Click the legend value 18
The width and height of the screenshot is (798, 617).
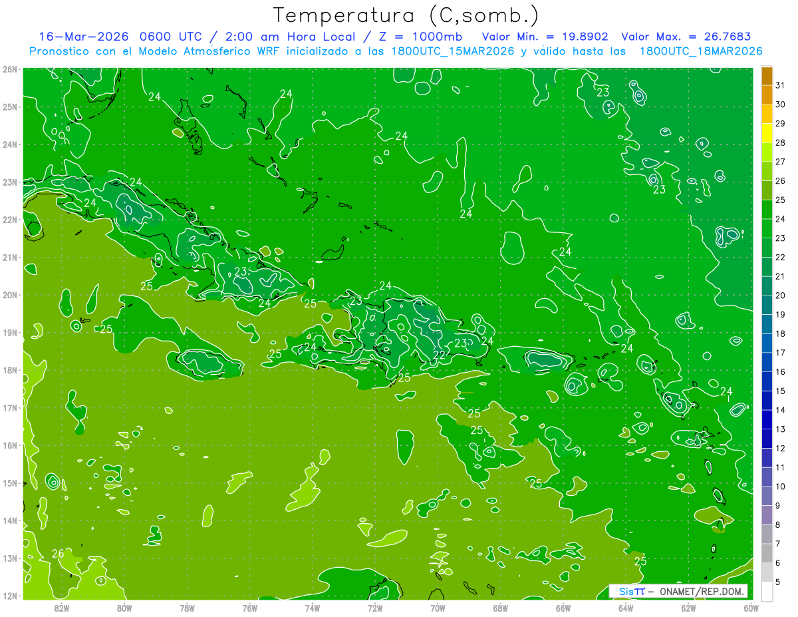(x=780, y=333)
